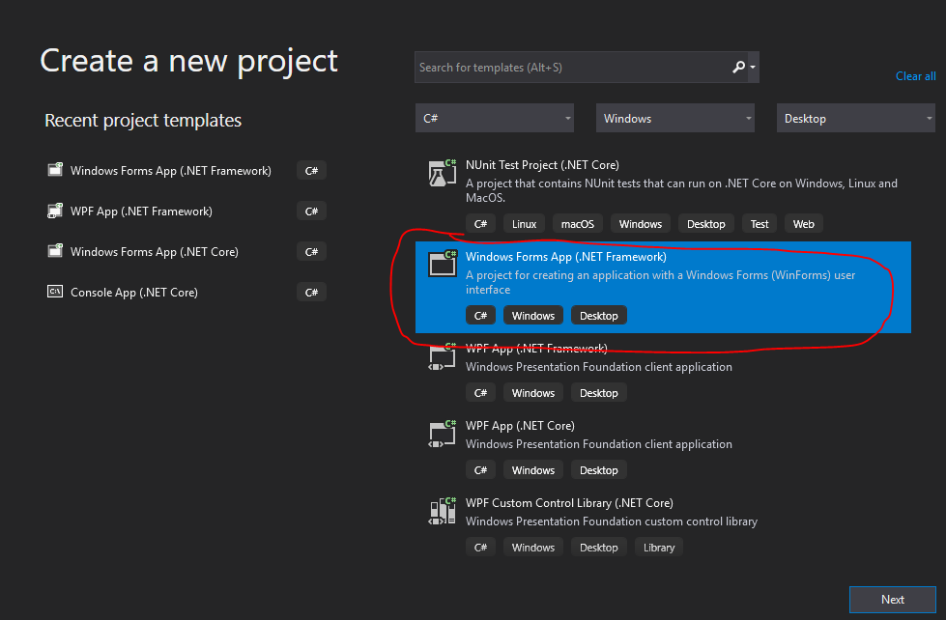Click the Desktop tag on NUnit Test Project
This screenshot has width=946, height=620.
pyautogui.click(x=706, y=224)
